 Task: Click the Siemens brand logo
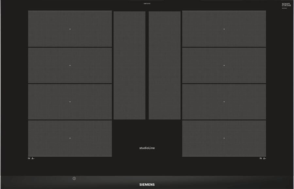147,184
